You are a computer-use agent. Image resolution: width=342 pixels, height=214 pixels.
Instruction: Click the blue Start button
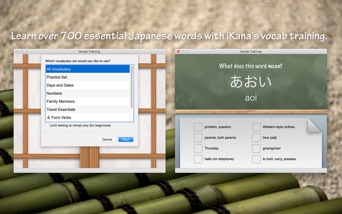(x=126, y=140)
